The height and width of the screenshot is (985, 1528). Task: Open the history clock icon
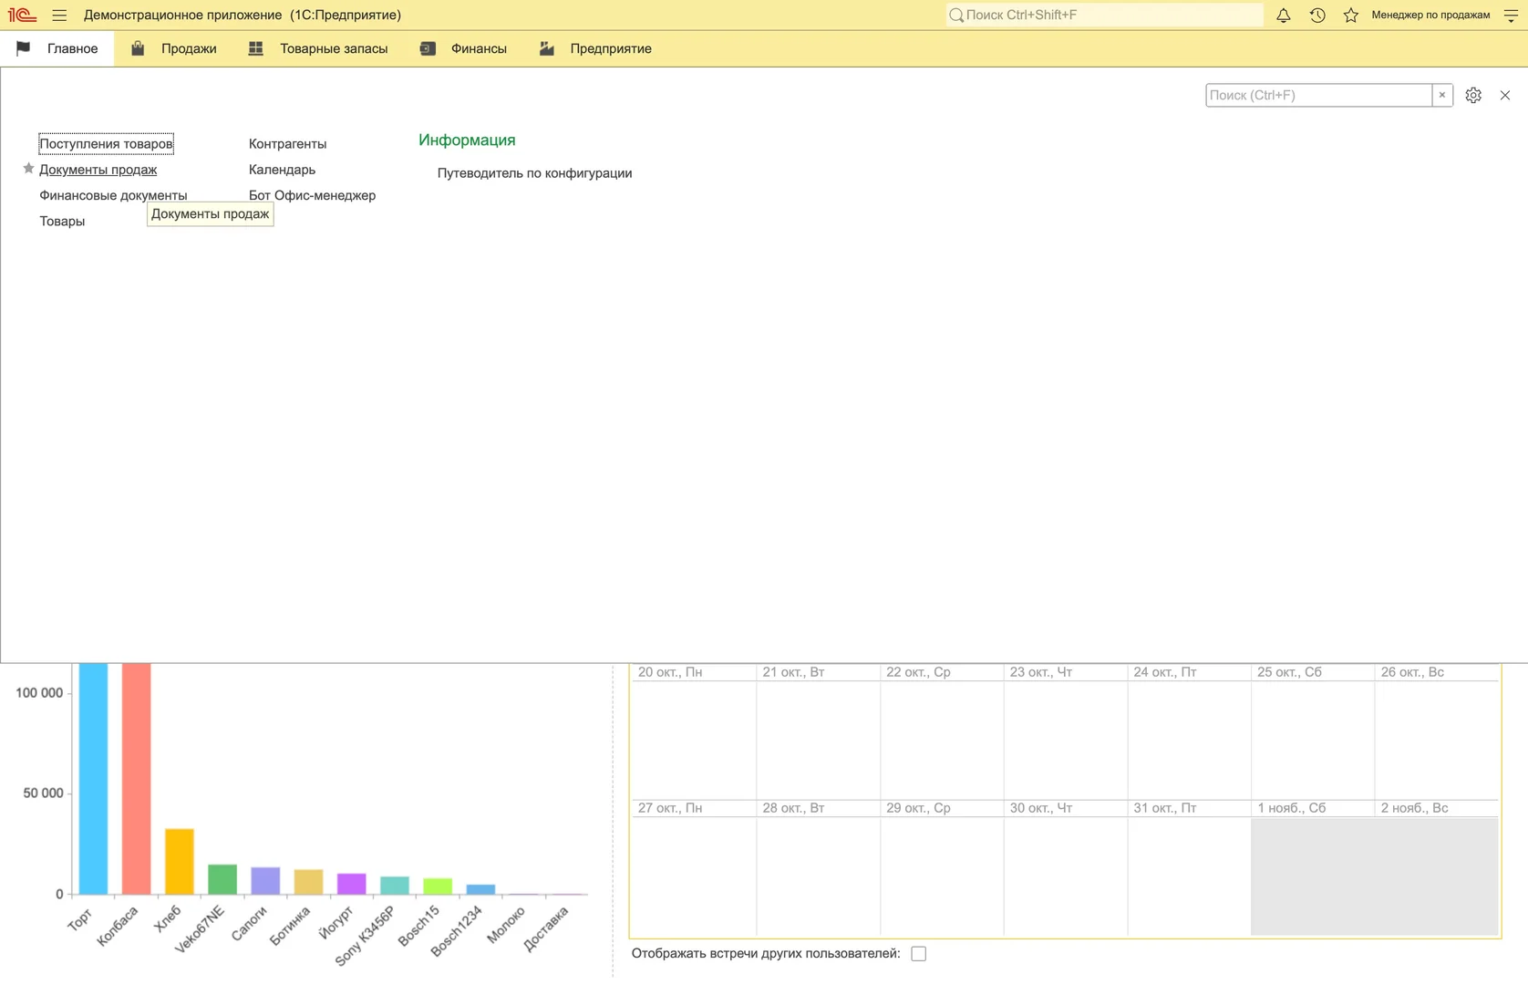click(1317, 15)
